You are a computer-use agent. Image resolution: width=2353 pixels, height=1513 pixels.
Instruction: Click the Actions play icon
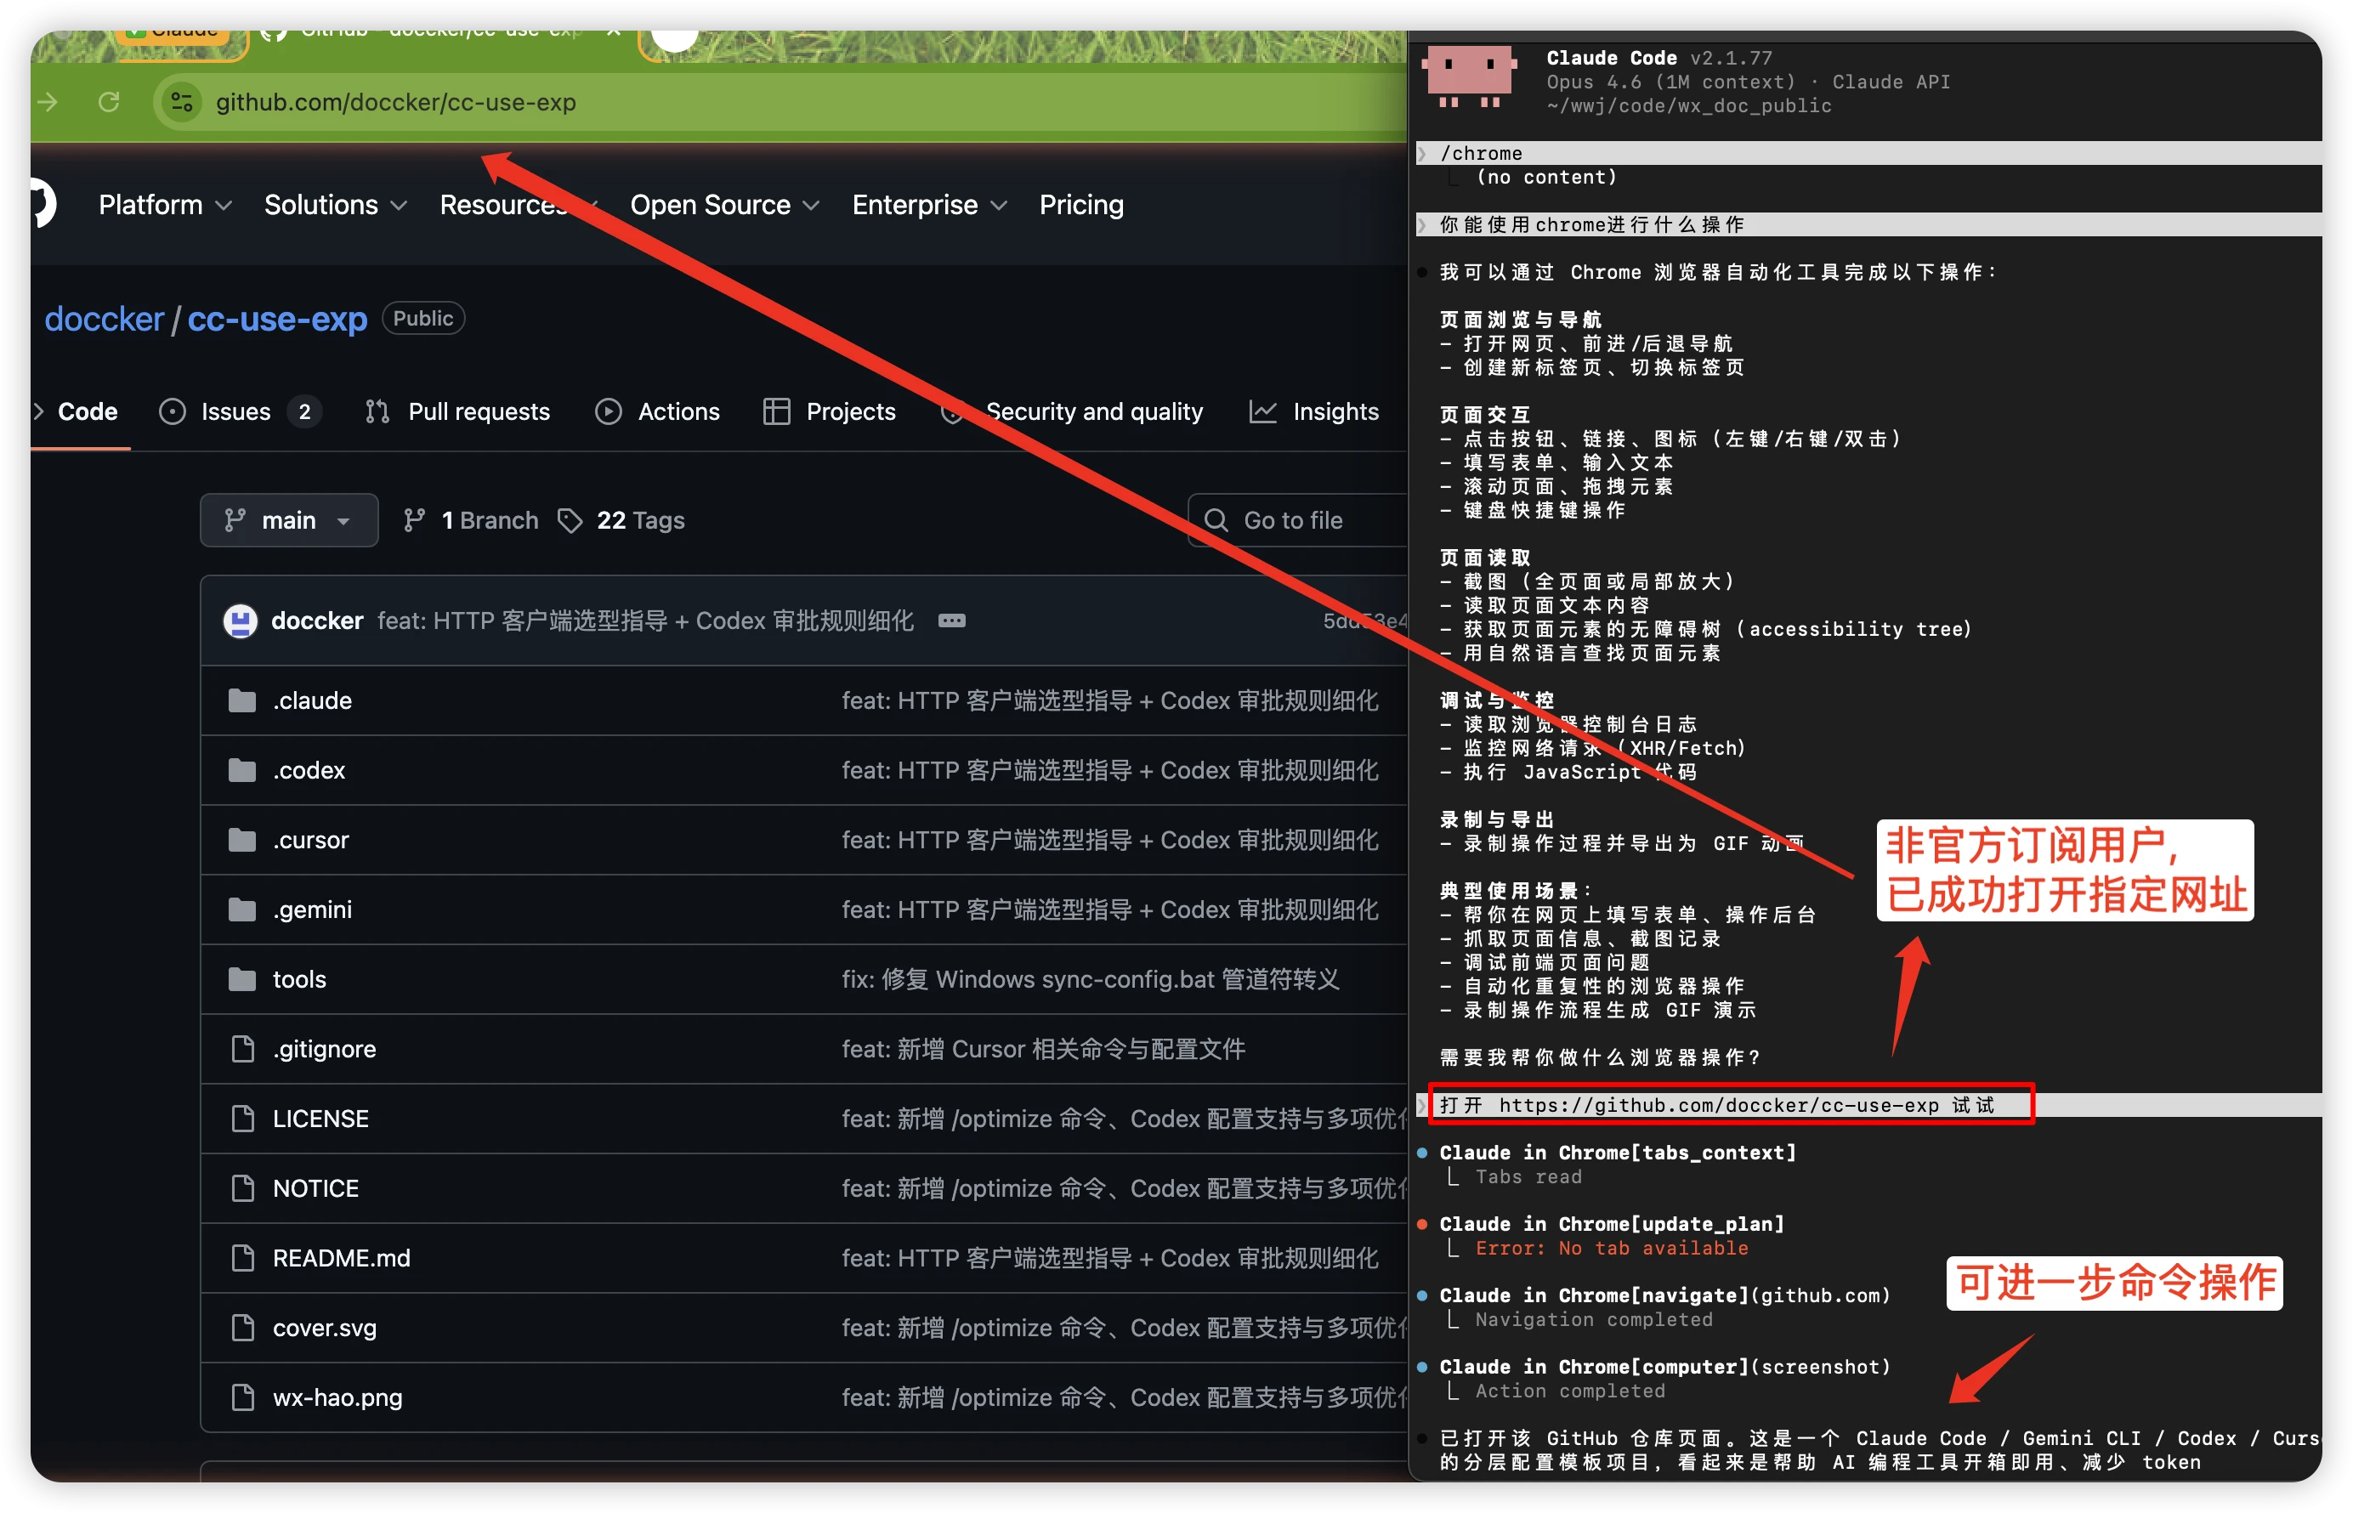pyautogui.click(x=608, y=411)
